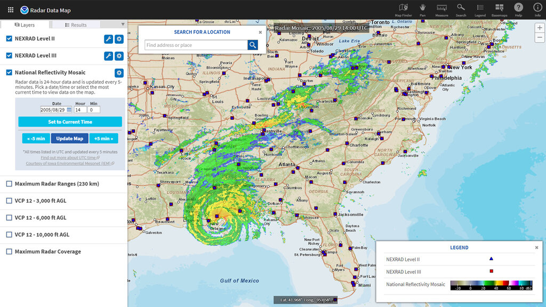Open the apps grid menu top left
Screen dimensions: 546x307
10,9
